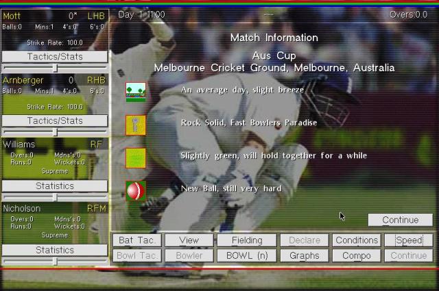View Statistics for bowler Williams
The height and width of the screenshot is (291, 439).
point(54,186)
